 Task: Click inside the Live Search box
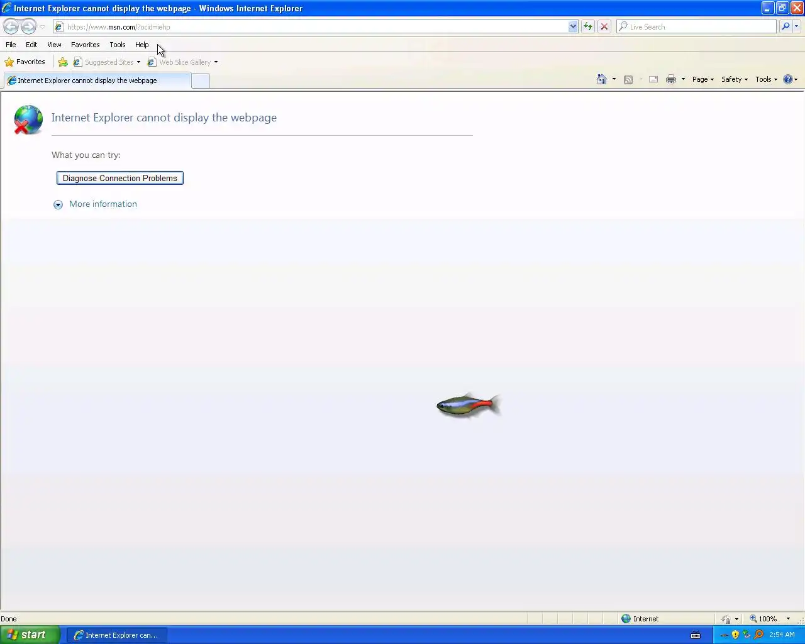tap(696, 27)
